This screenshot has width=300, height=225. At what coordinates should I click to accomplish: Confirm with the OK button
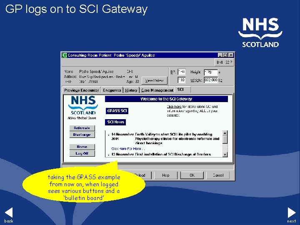192,175
